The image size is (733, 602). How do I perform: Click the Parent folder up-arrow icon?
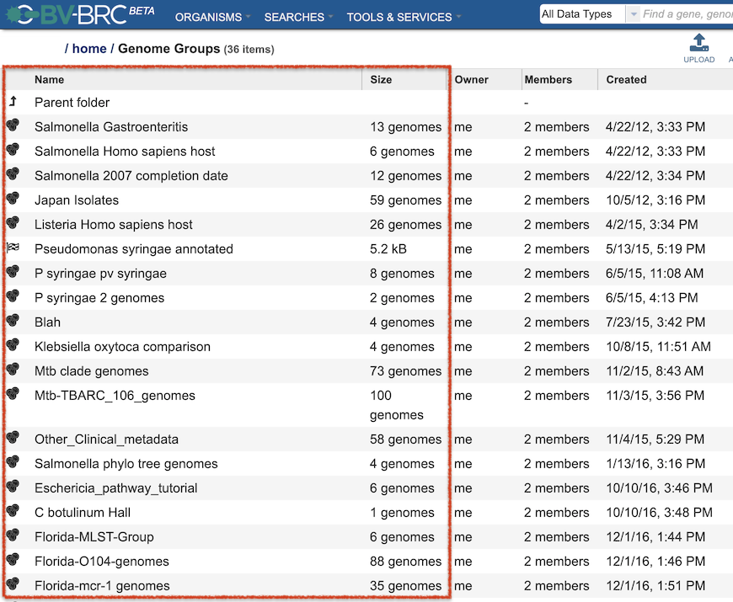click(x=13, y=101)
